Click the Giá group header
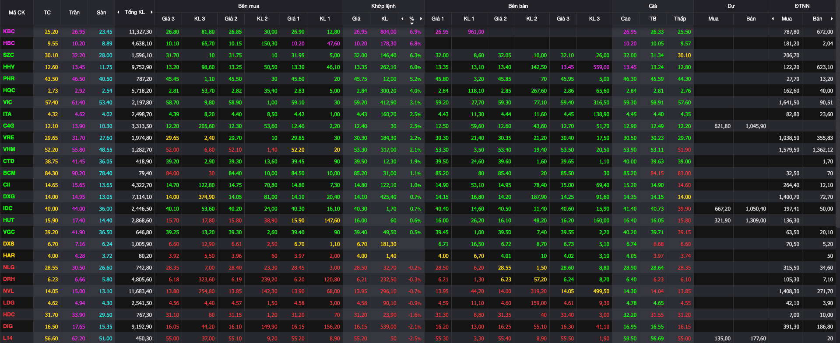 653,6
